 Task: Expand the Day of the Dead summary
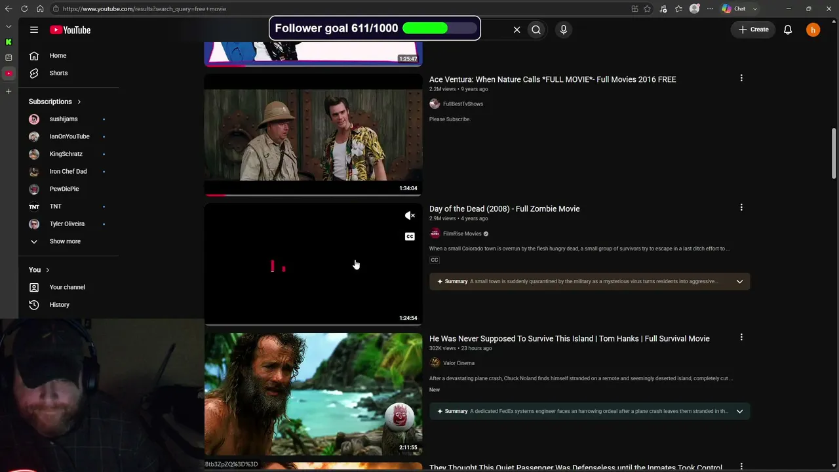pos(739,282)
